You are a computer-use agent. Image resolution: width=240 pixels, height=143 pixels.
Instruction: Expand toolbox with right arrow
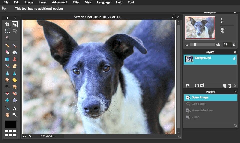(15, 18)
